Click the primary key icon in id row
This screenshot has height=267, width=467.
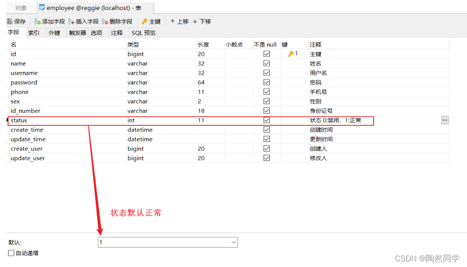click(x=291, y=54)
